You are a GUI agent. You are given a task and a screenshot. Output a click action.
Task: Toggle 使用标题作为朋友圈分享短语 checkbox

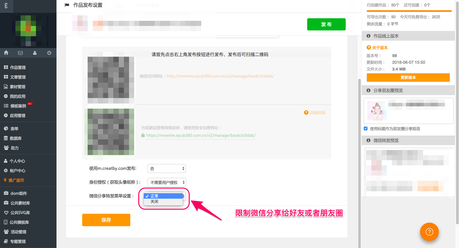[x=366, y=128]
